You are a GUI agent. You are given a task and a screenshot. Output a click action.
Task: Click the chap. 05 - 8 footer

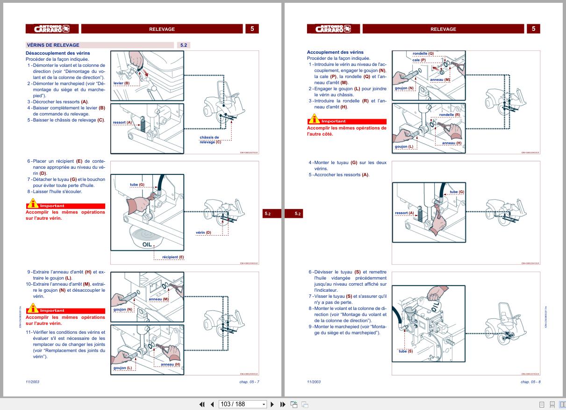coord(530,382)
